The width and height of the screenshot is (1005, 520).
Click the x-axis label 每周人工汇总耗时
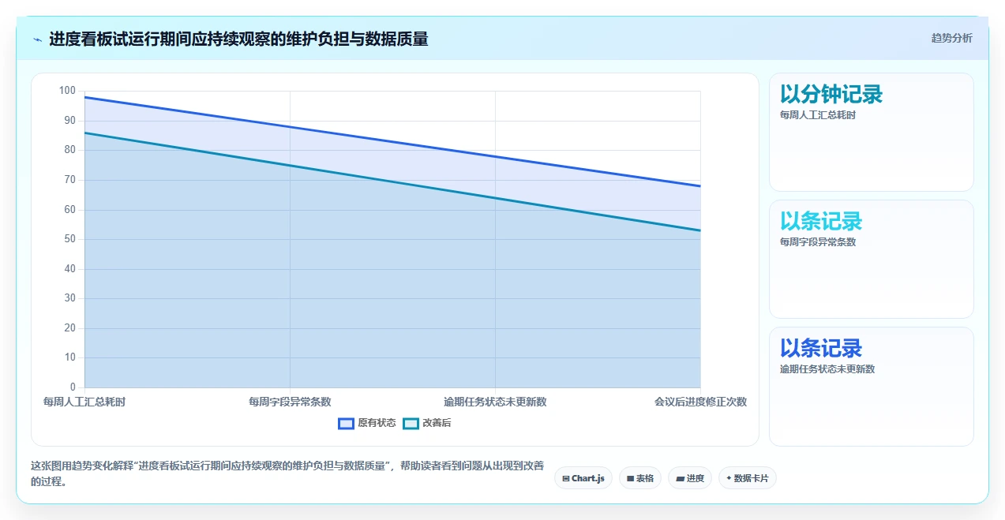(84, 402)
